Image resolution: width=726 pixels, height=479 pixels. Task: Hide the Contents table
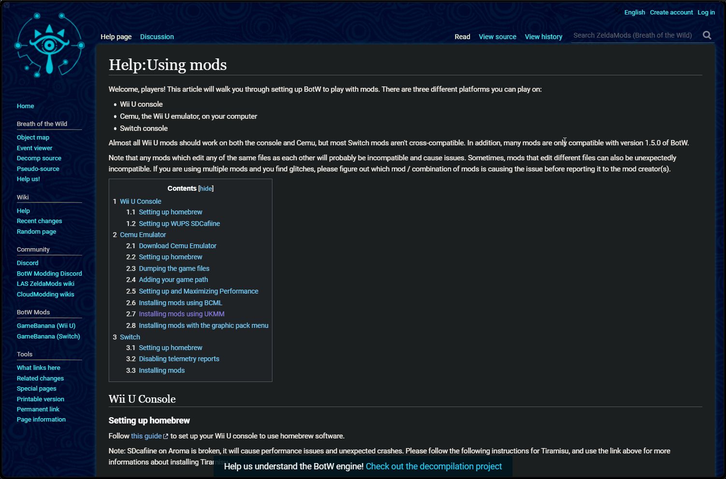coord(206,188)
